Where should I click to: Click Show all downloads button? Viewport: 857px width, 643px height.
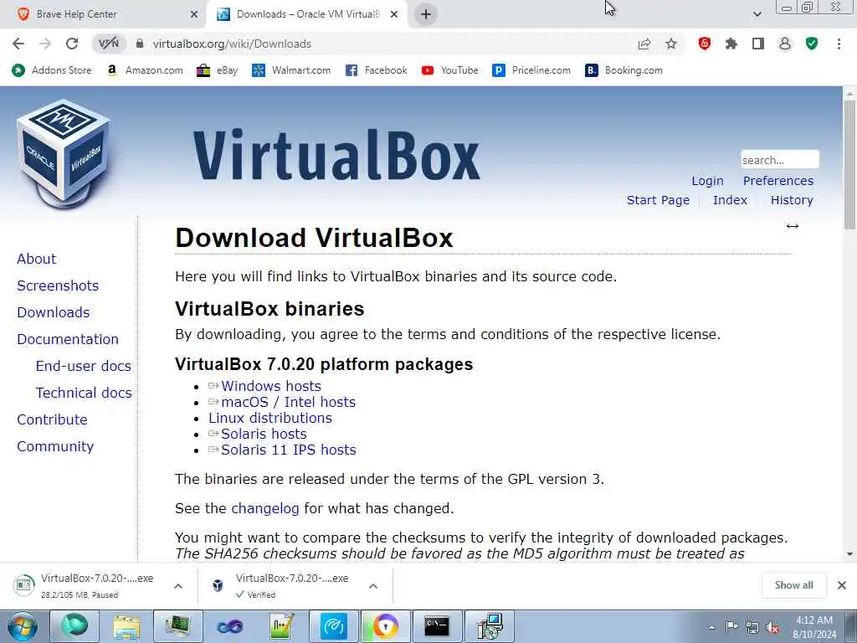point(793,585)
